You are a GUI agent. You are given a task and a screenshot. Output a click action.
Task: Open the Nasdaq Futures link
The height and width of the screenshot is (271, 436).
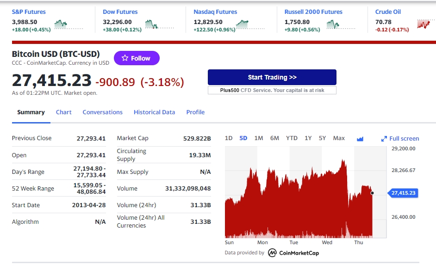click(215, 12)
